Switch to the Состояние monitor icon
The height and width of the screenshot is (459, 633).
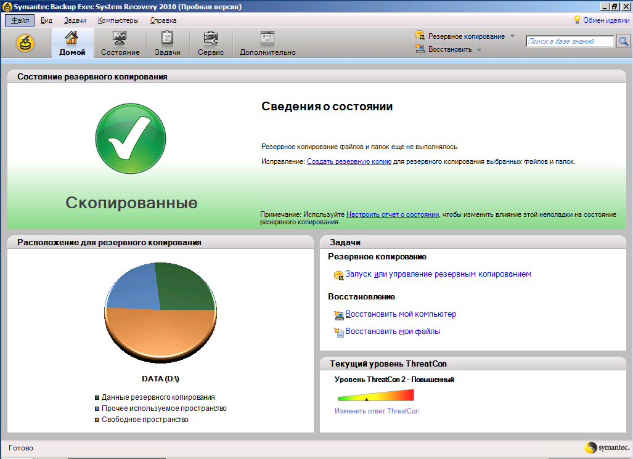pos(120,38)
